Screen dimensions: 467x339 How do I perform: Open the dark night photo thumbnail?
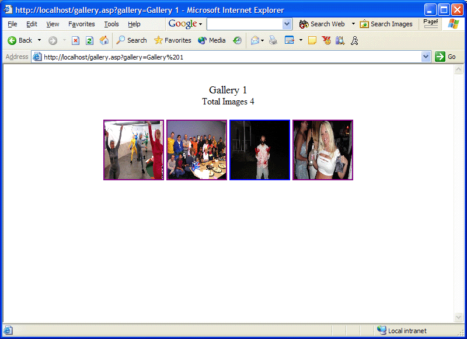pos(260,150)
